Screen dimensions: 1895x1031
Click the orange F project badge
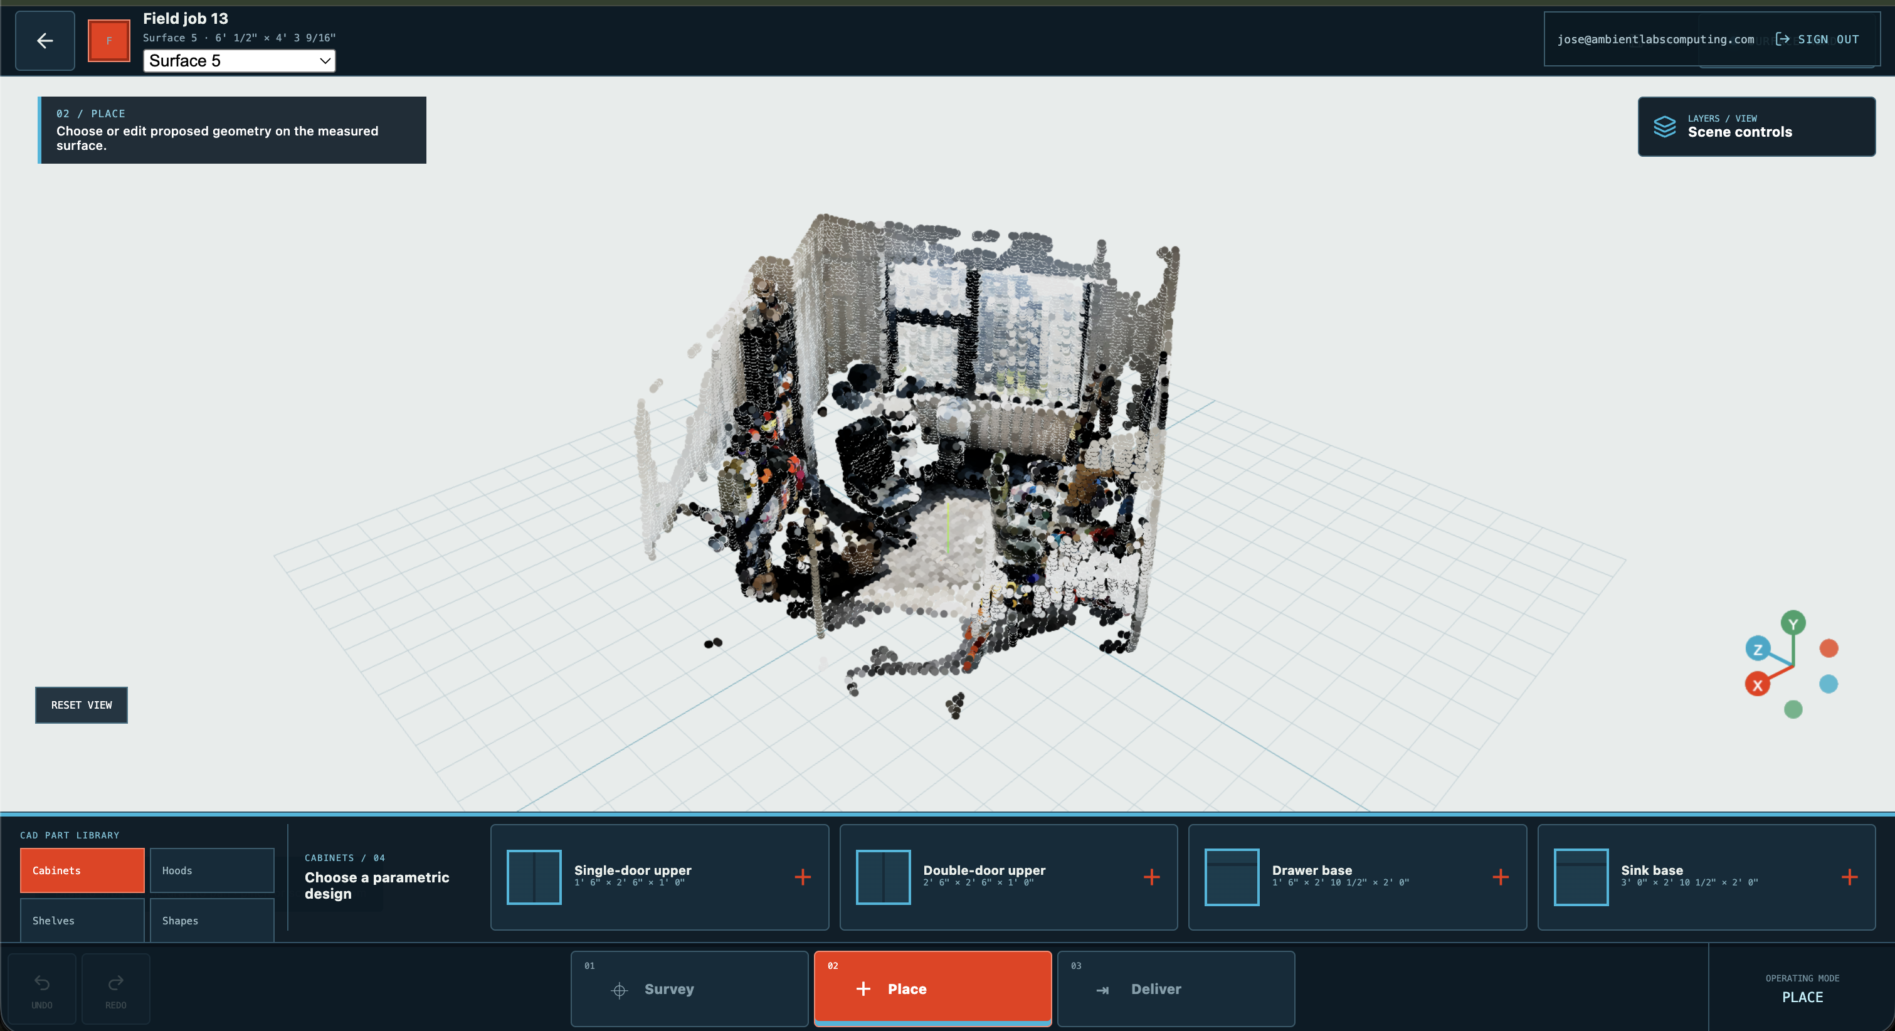tap(109, 41)
